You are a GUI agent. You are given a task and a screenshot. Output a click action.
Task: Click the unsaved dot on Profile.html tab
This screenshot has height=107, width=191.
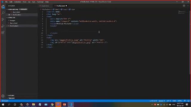(x=66, y=6)
